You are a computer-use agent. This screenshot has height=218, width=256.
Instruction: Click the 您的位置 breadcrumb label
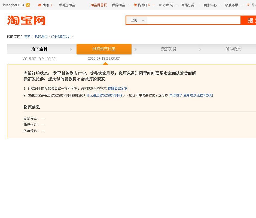point(15,37)
